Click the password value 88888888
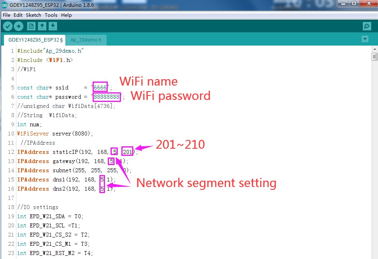This screenshot has height=259, width=378. tap(107, 97)
